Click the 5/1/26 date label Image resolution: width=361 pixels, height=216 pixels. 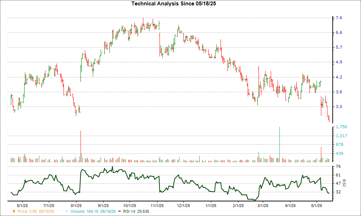point(317,206)
